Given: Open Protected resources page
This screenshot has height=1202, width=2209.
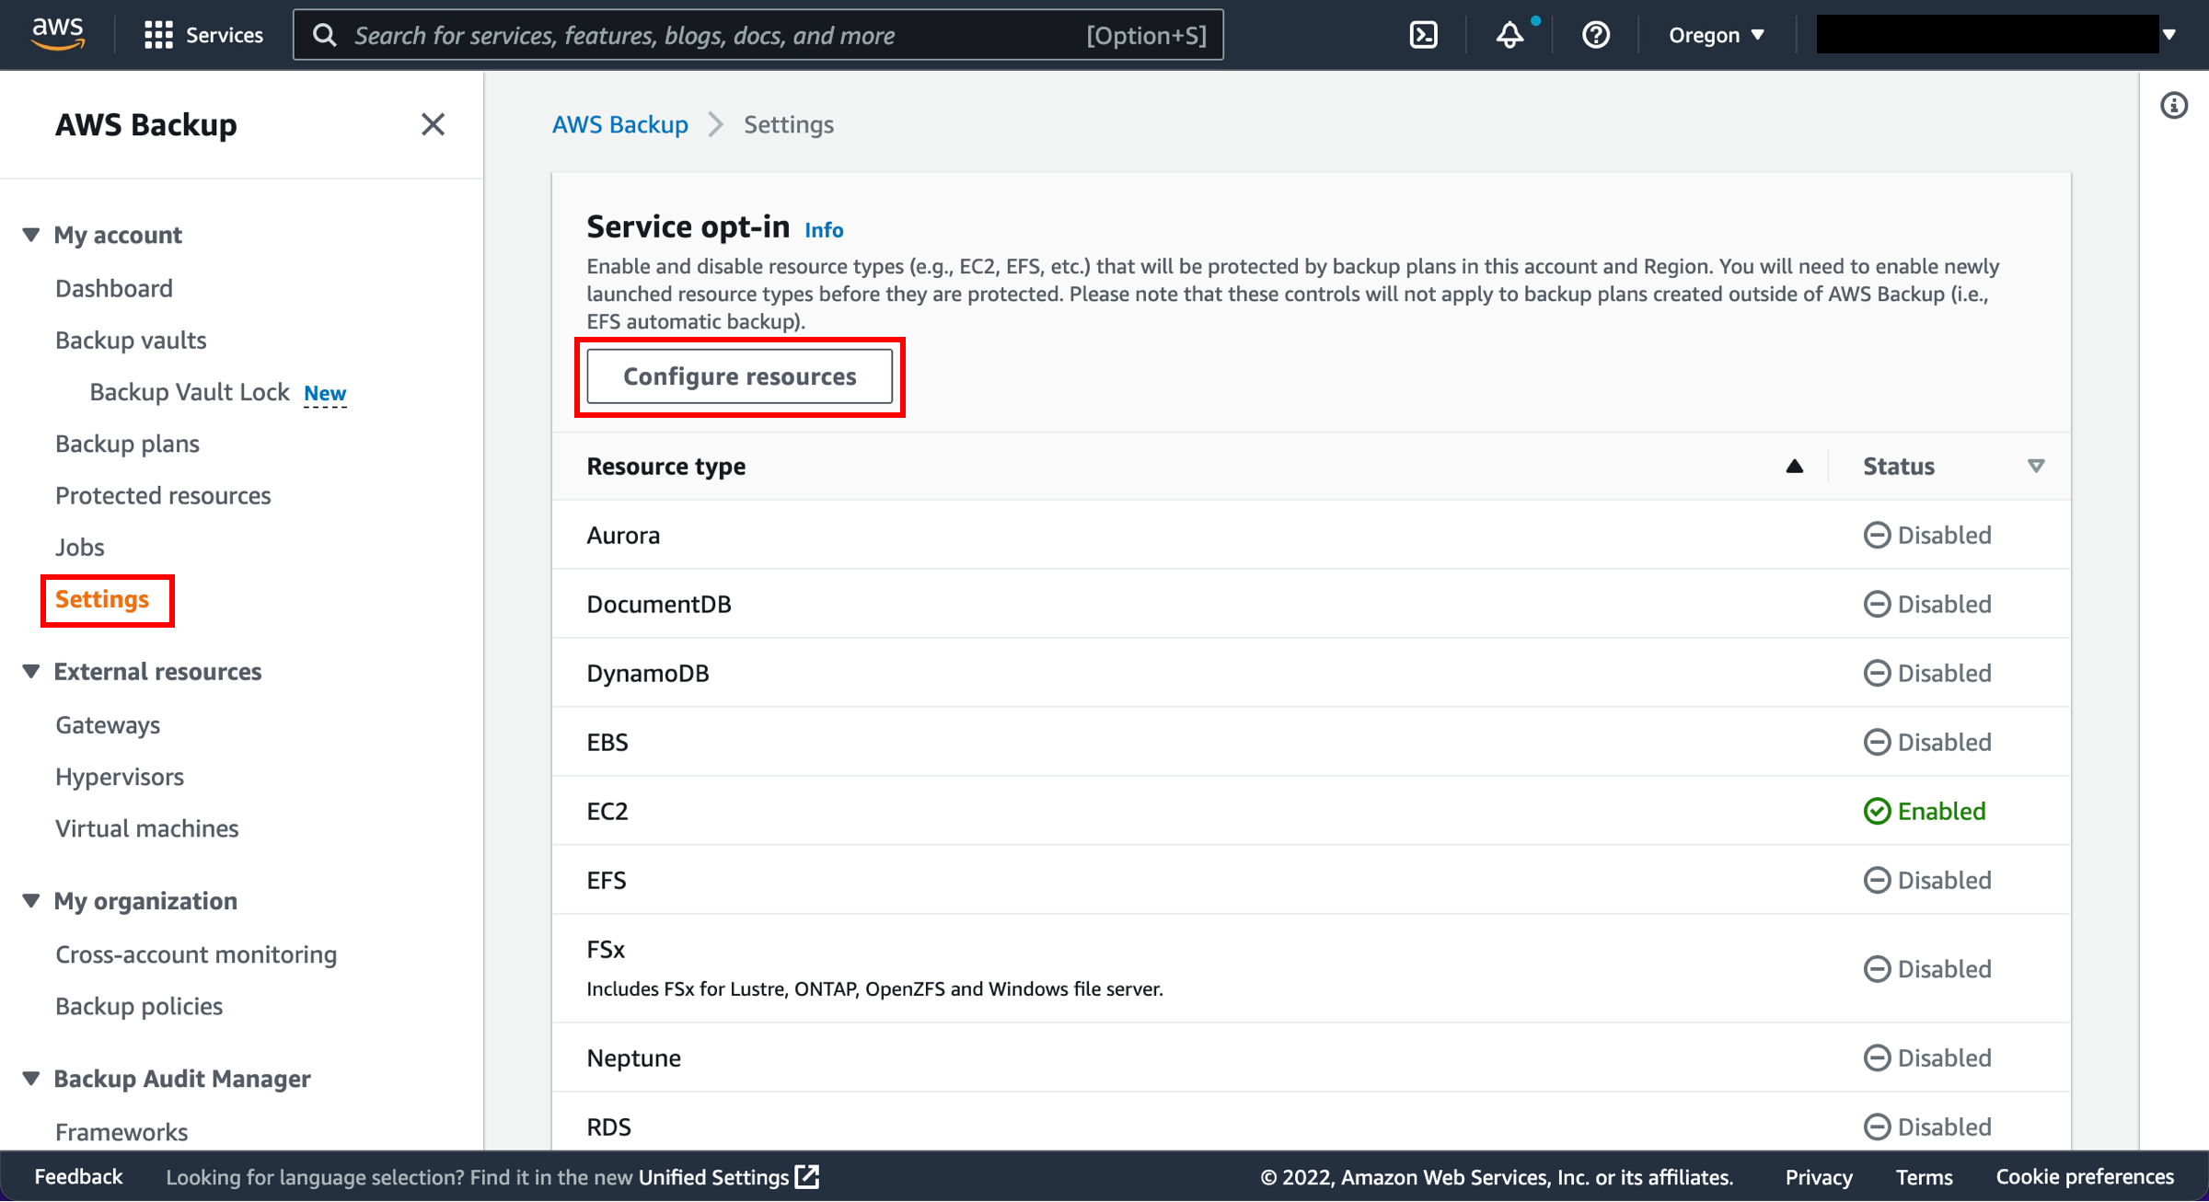Looking at the screenshot, I should (163, 495).
